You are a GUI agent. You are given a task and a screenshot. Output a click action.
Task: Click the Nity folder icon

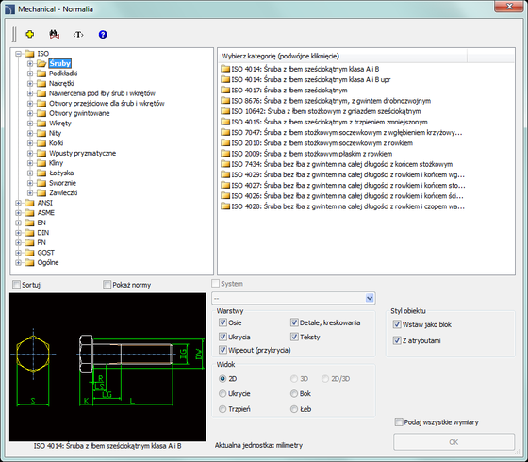pyautogui.click(x=41, y=133)
